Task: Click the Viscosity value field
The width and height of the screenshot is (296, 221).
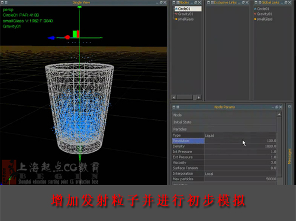Action: point(240,162)
